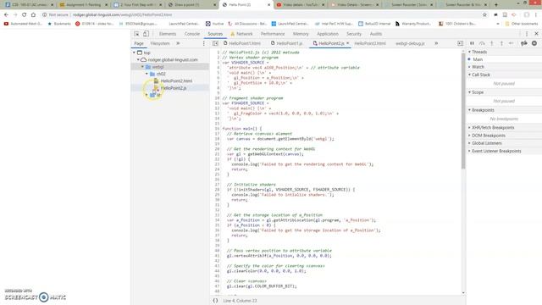Viewport: 542px width, 305px height.
Task: Select the Main thread entry
Action: point(478,59)
